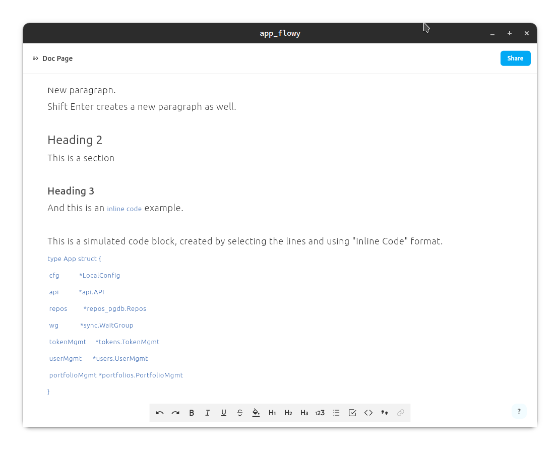The width and height of the screenshot is (560, 450).
Task: Click the closing brace code line
Action: click(x=48, y=392)
